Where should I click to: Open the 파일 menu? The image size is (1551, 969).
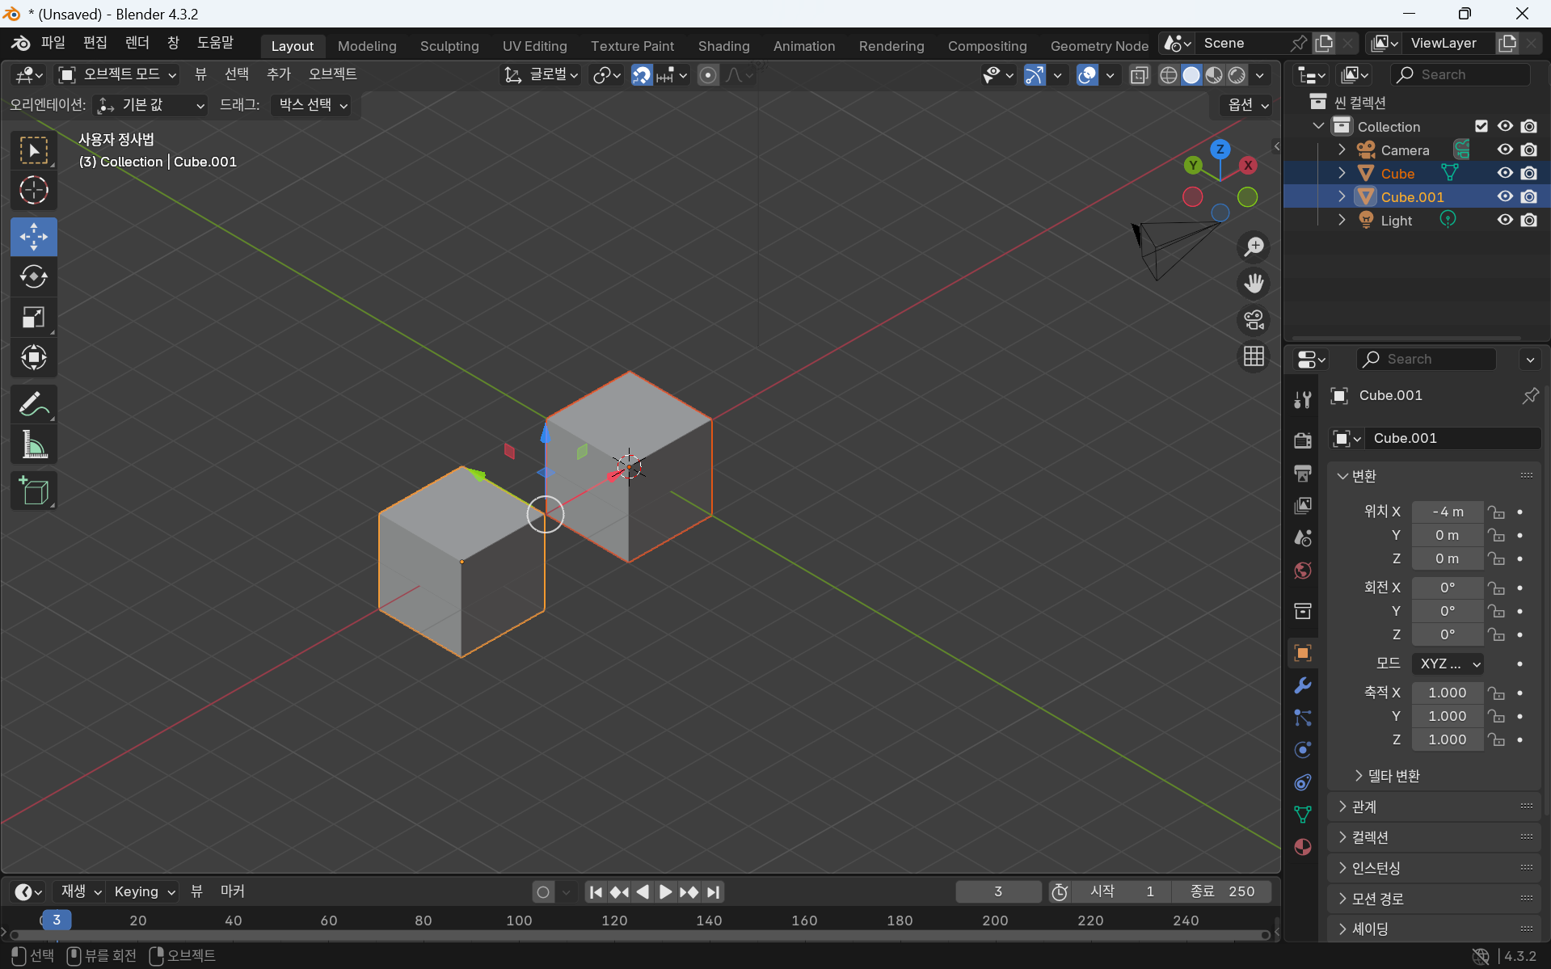(53, 42)
